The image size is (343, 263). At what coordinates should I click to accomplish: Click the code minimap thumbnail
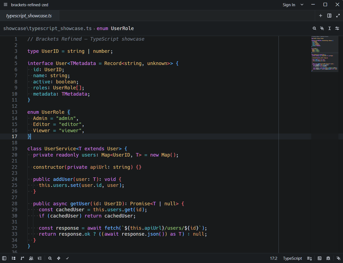pos(325,54)
